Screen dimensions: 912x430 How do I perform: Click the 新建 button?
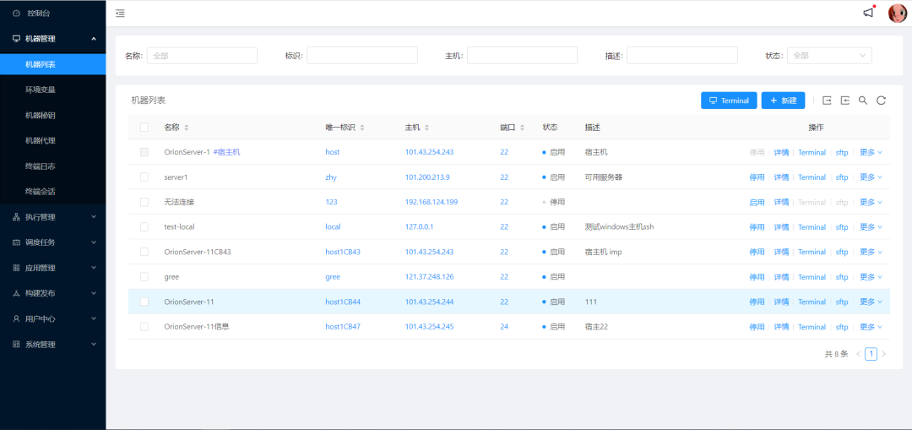pos(783,101)
